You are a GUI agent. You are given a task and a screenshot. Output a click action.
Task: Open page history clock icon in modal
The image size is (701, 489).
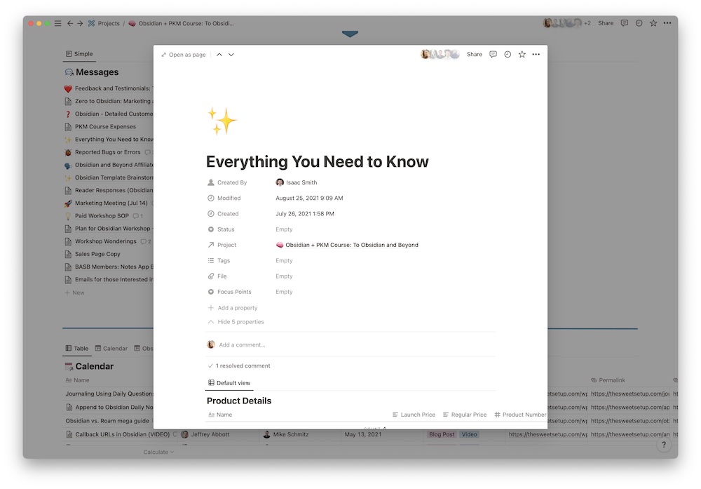[508, 54]
